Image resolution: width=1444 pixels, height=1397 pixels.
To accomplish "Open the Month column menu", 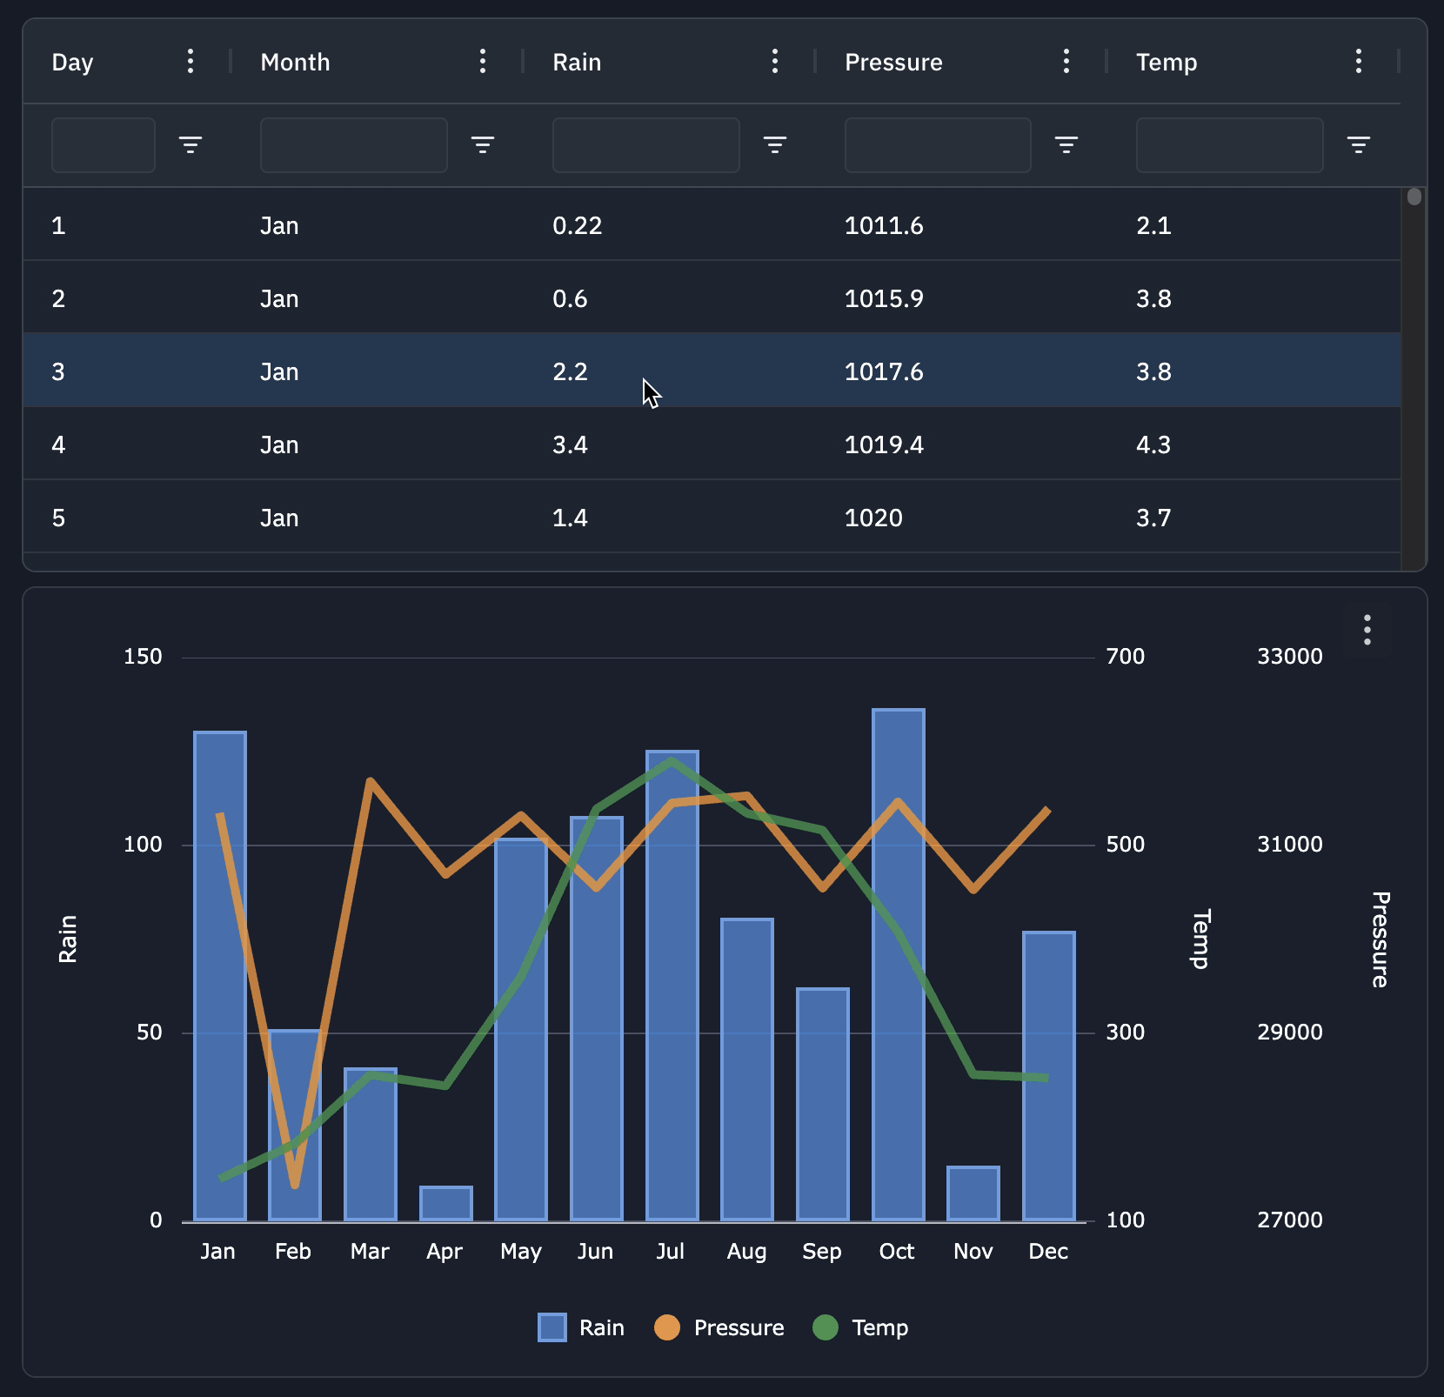I will [x=483, y=62].
